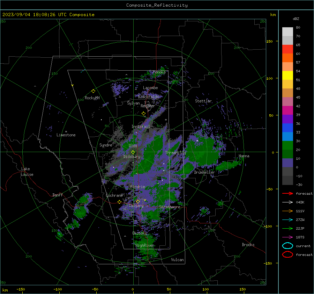Click the red 'forecast' ellipse in legend
Screen dimensions: 314x294
[x=287, y=254]
